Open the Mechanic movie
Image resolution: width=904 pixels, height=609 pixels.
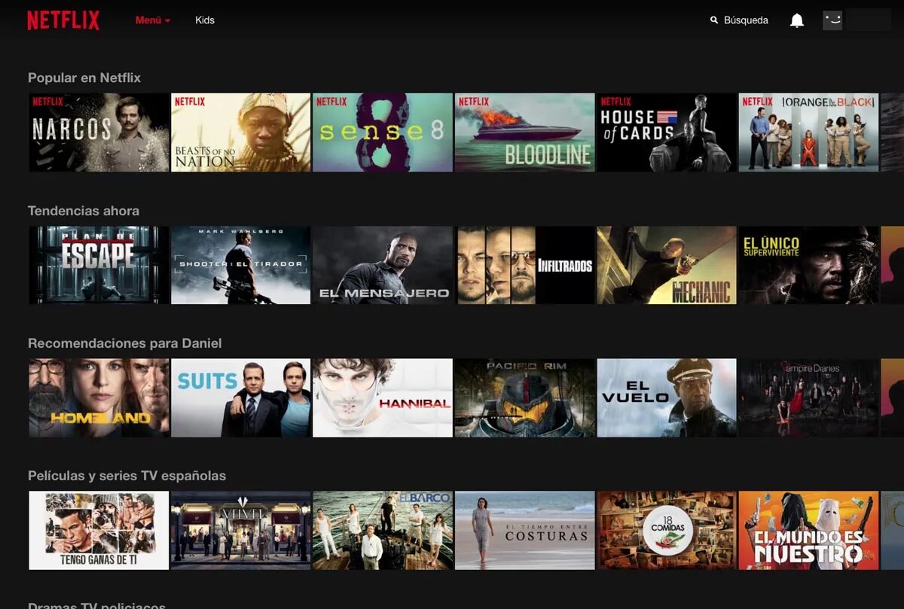pos(667,265)
